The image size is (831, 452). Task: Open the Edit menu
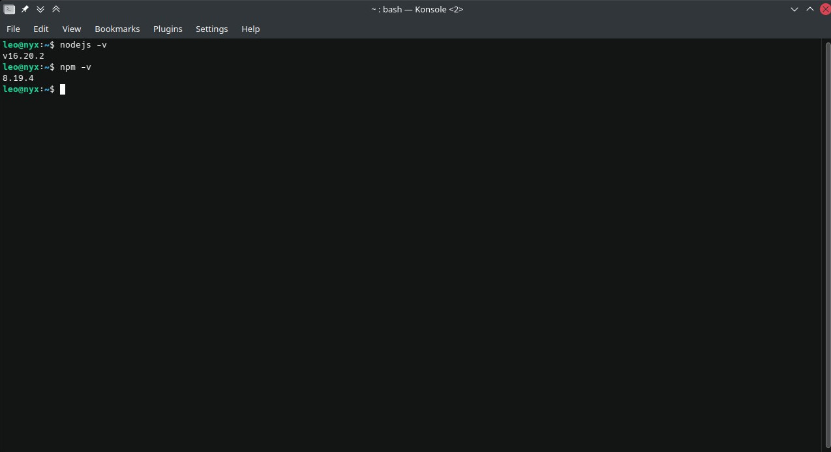pos(41,29)
